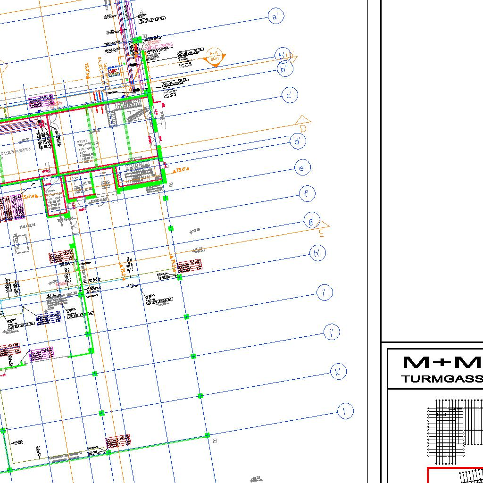Select the h' grid axis bubble

317,253
